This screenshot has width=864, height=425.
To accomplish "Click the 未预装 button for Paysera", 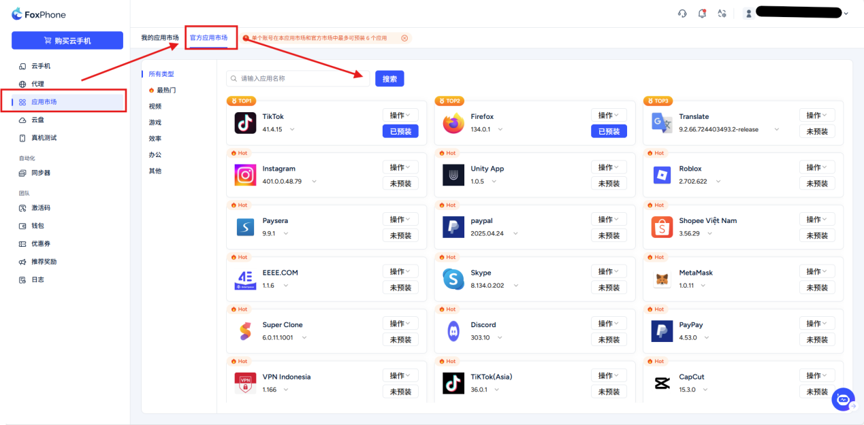I will pos(400,235).
